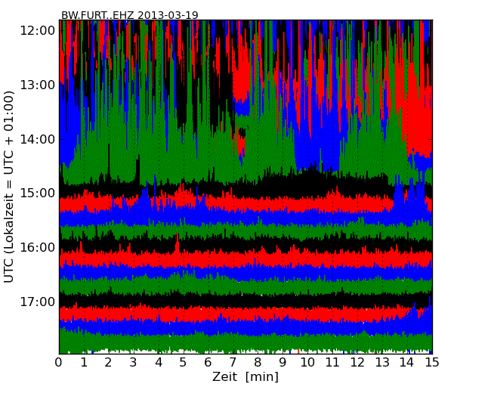Click the 11 minute tick label
Screen dimensions: 491x393
coord(332,363)
